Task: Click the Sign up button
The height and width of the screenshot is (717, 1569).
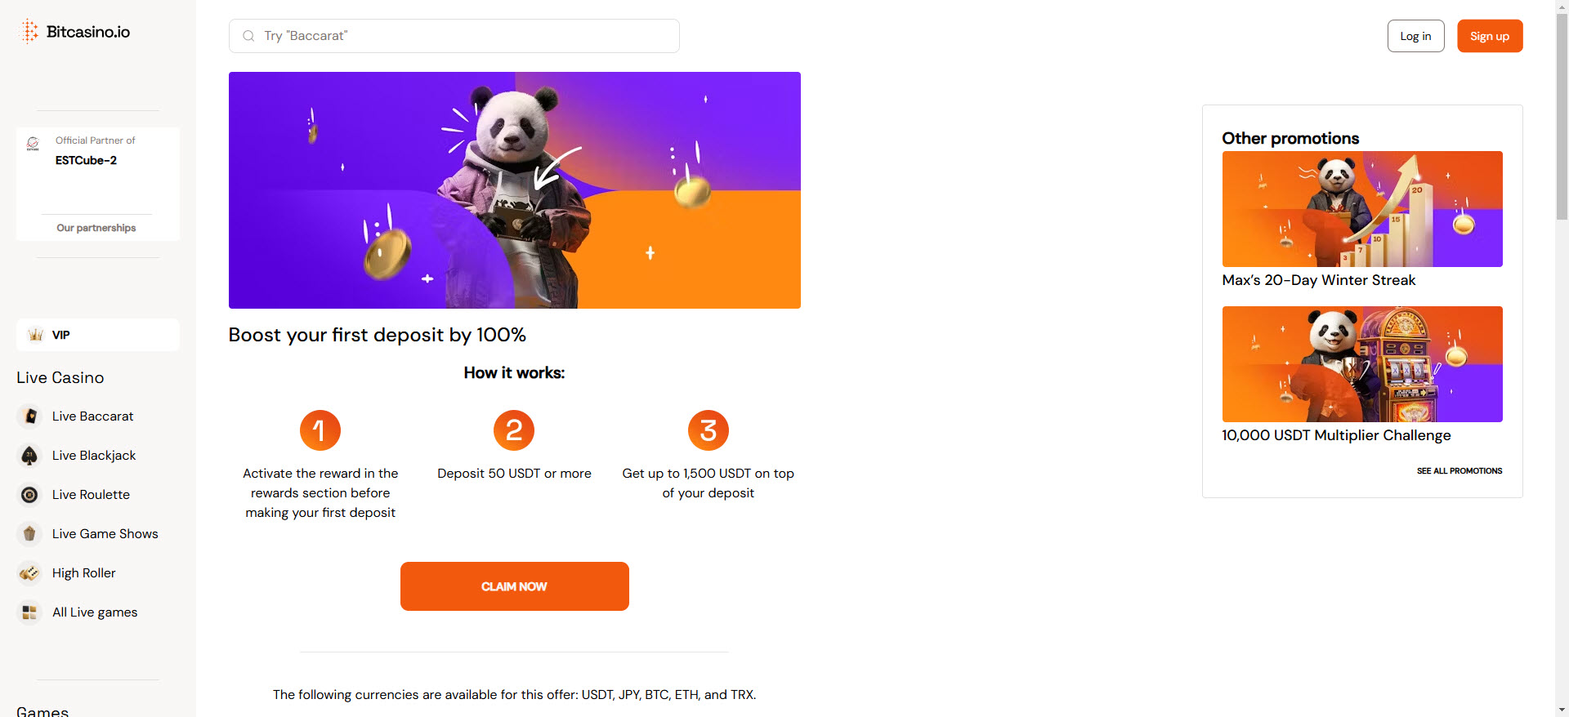Action: point(1490,36)
